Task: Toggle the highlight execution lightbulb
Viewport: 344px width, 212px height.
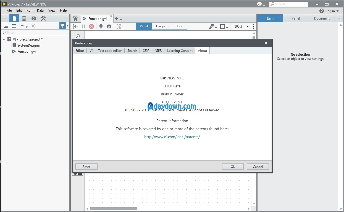Action: click(101, 26)
